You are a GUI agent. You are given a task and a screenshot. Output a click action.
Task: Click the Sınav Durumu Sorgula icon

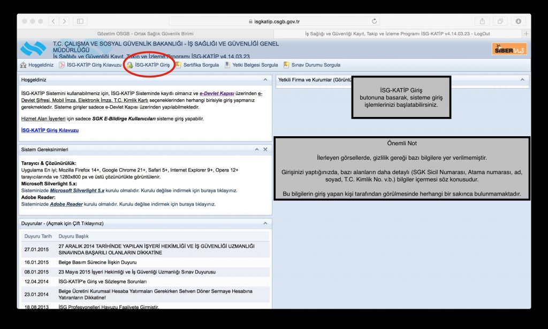click(x=286, y=65)
